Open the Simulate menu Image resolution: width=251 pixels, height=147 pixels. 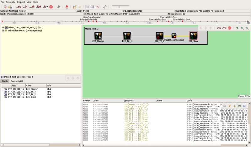tap(11, 2)
